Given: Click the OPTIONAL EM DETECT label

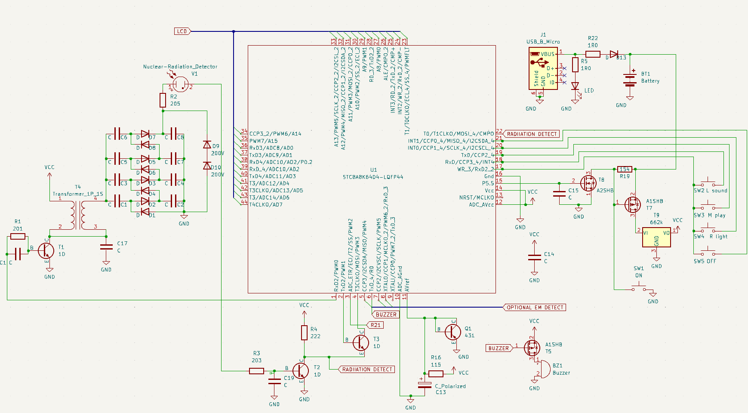Looking at the screenshot, I should 535,307.
